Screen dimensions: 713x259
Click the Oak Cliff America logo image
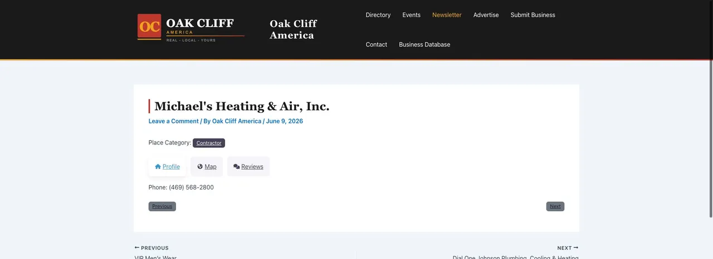(191, 28)
